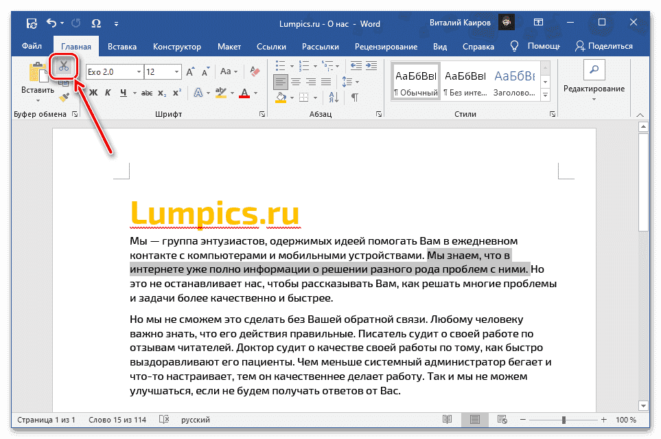The width and height of the screenshot is (661, 439).
Task: Click the Поделиться share button
Action: pos(603,46)
